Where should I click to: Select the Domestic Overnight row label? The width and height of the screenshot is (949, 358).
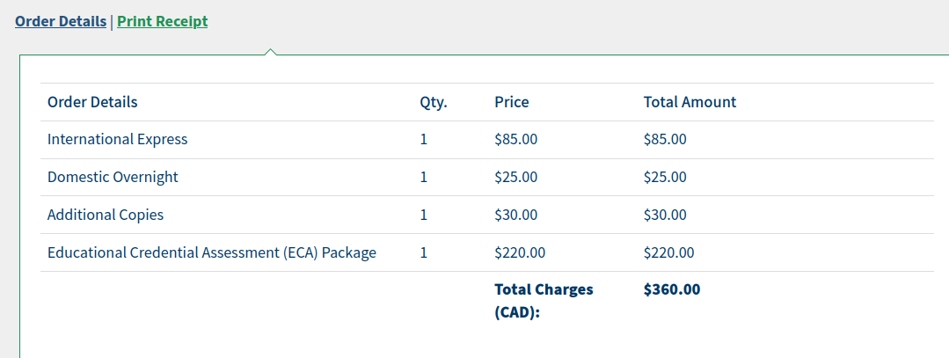pyautogui.click(x=113, y=178)
